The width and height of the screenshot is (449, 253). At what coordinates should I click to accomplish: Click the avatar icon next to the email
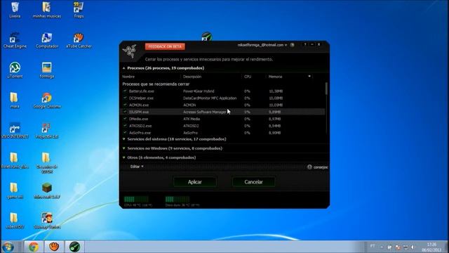(x=292, y=45)
